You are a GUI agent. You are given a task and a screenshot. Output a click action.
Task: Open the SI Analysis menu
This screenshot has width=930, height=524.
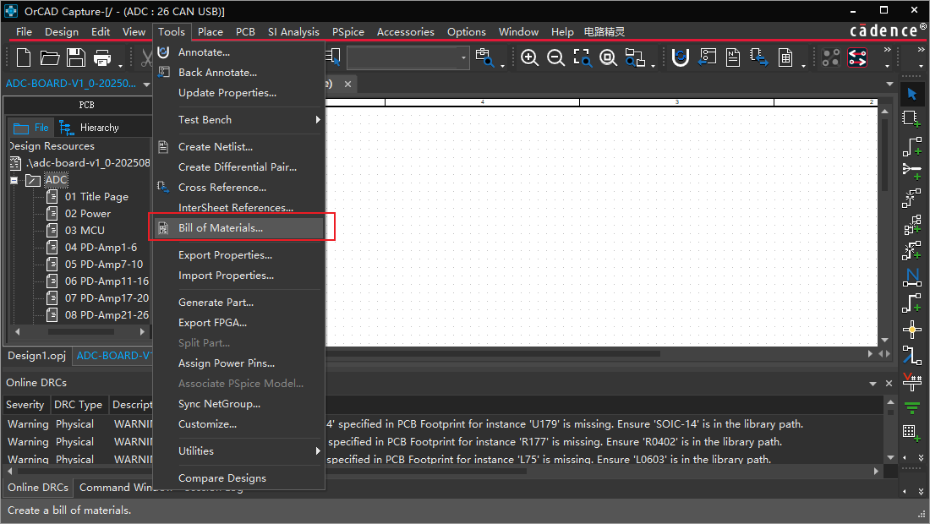tap(293, 32)
